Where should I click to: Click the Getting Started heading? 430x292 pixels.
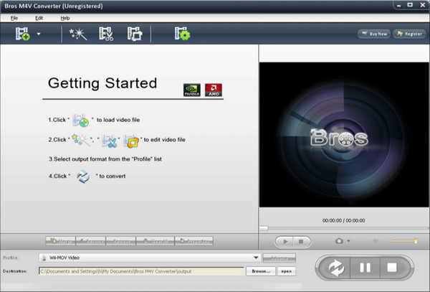pos(102,83)
